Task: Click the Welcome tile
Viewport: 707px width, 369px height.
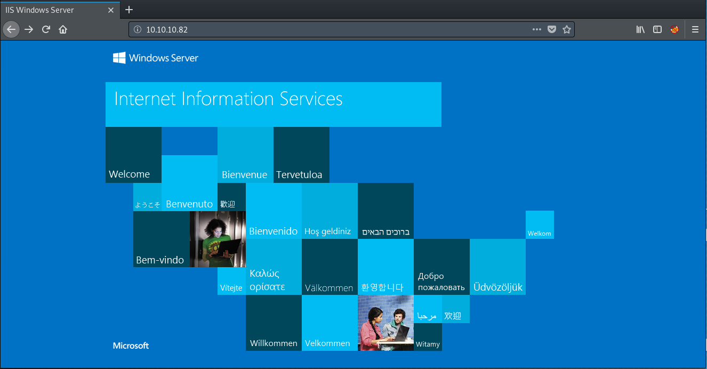Action: click(x=133, y=155)
